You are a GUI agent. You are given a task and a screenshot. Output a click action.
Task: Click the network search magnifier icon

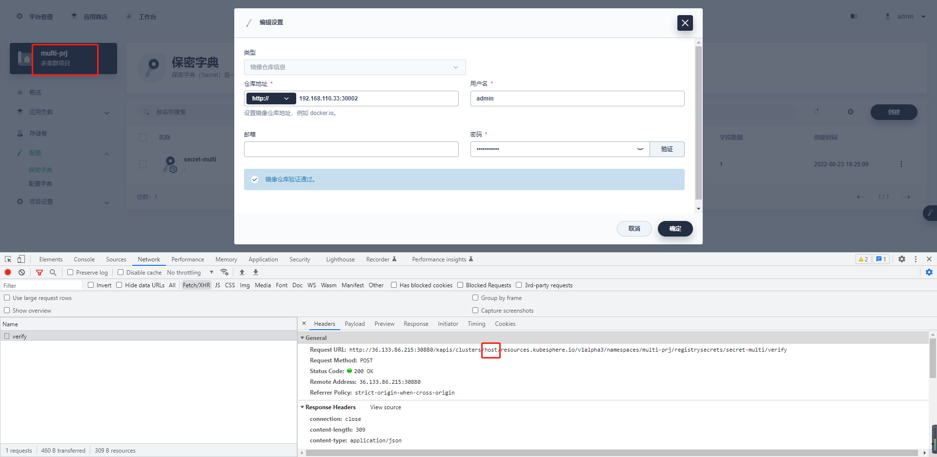point(53,272)
